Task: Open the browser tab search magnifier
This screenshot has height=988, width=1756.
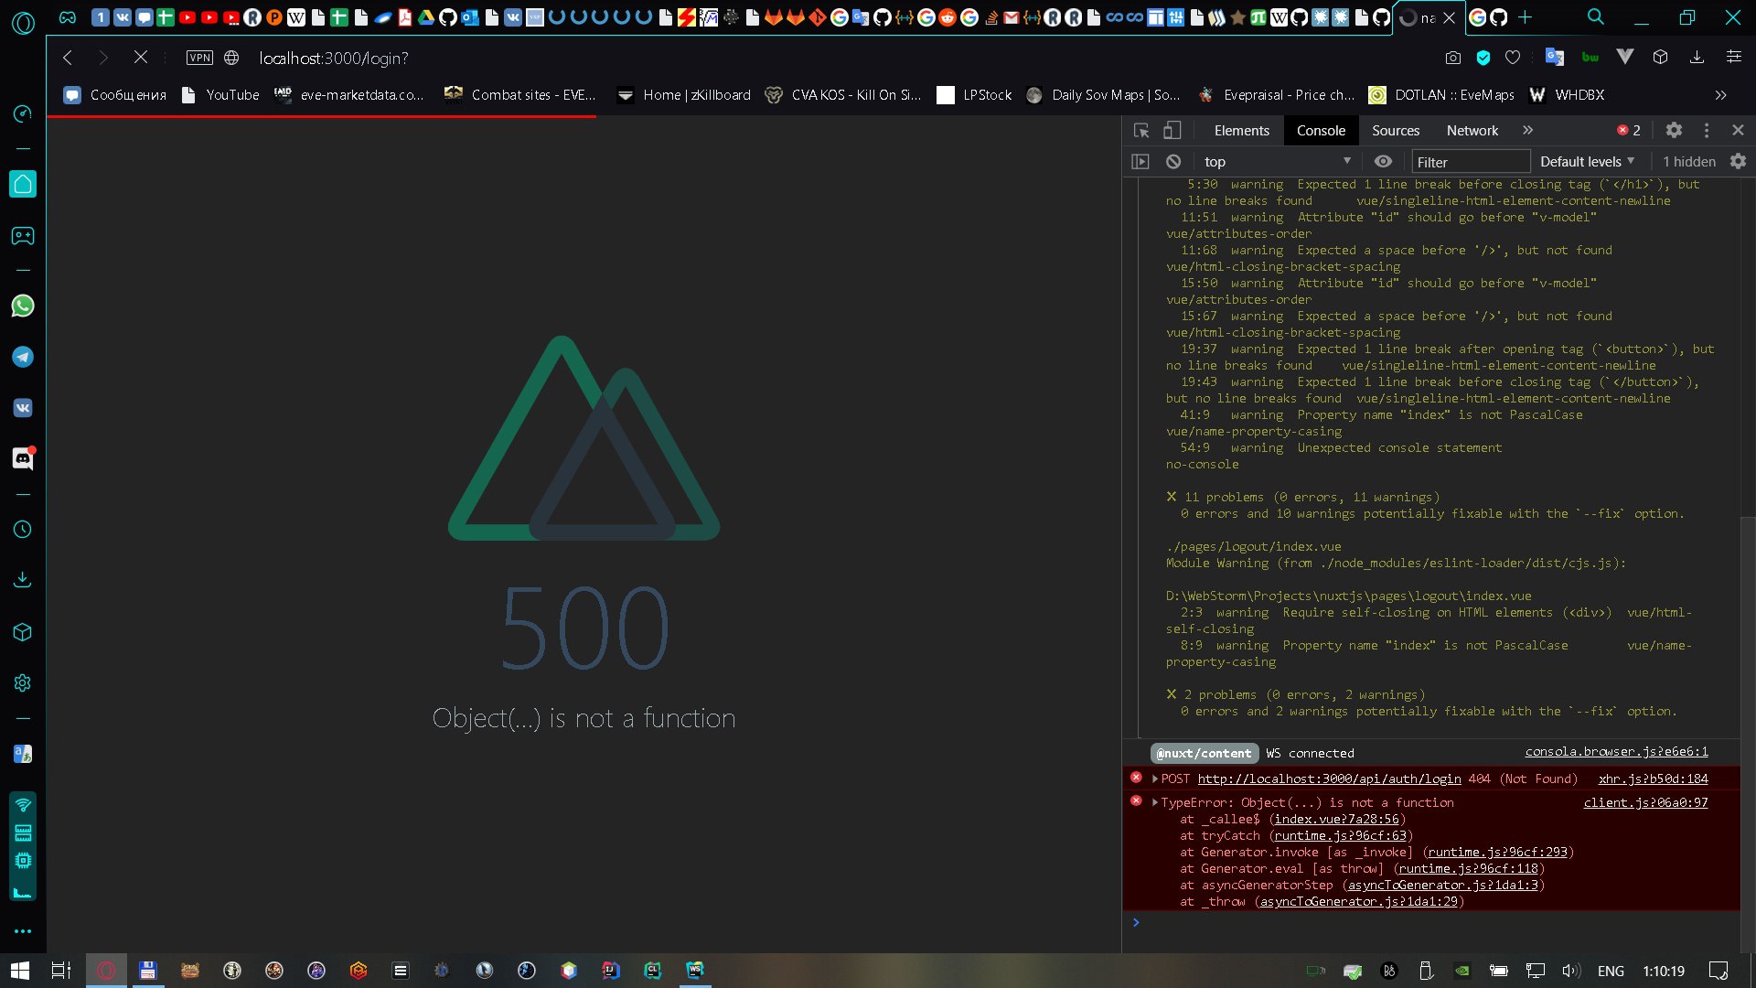Action: 1595,16
